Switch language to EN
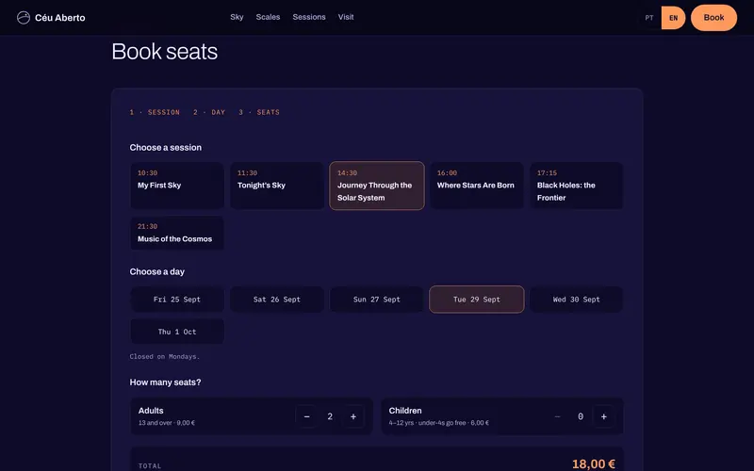The image size is (754, 471). pyautogui.click(x=673, y=18)
